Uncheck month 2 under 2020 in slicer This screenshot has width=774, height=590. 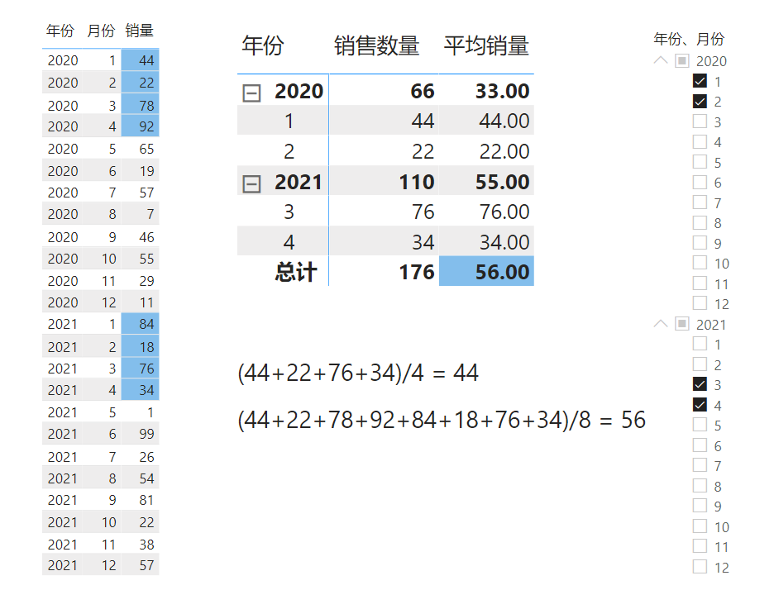(x=700, y=102)
